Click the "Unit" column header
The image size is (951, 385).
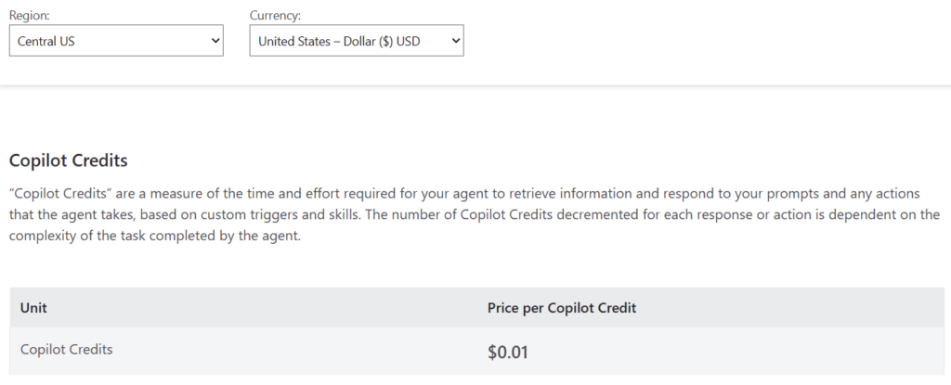pyautogui.click(x=33, y=308)
